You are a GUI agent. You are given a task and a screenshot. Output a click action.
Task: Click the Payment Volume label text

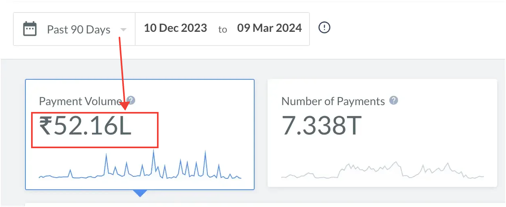(x=80, y=101)
